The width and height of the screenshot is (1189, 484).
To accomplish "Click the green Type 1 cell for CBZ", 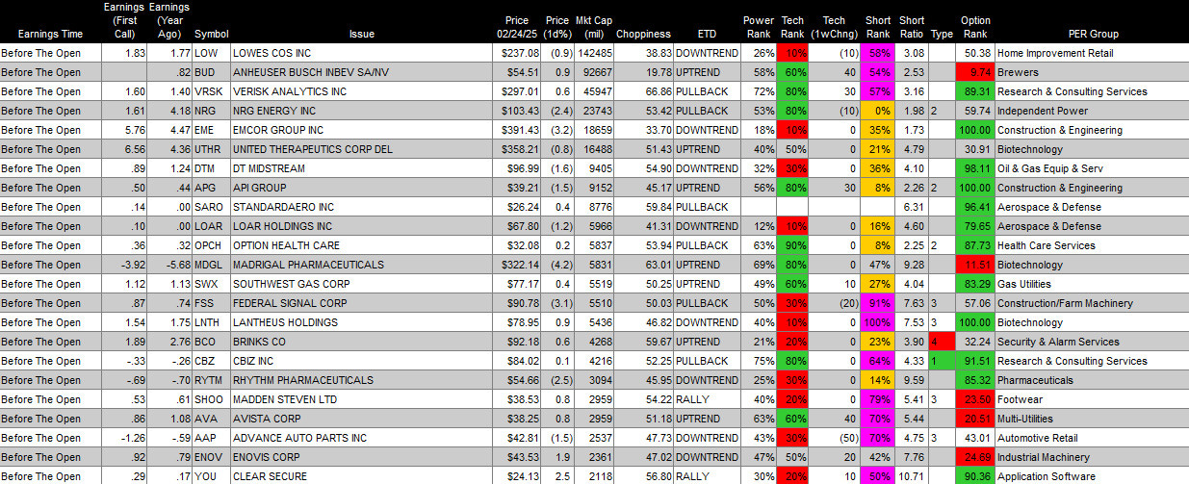I will click(942, 361).
